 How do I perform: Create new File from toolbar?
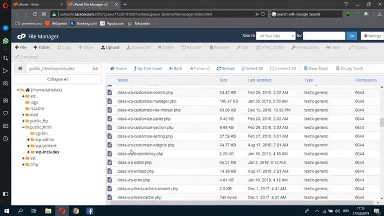tap(20, 47)
